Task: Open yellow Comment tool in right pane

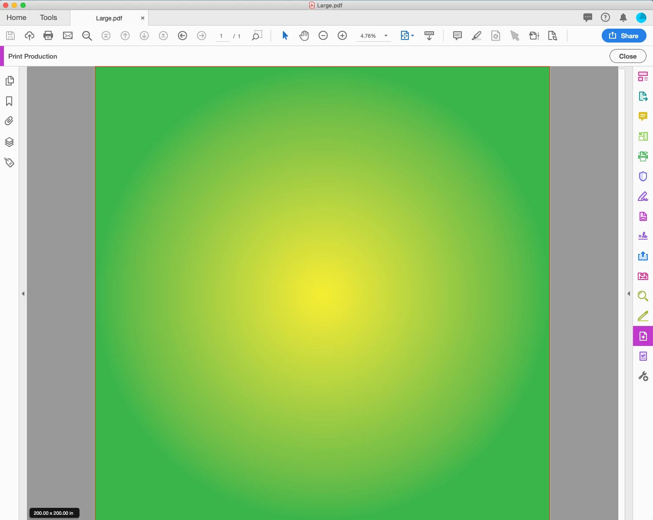Action: pos(643,116)
